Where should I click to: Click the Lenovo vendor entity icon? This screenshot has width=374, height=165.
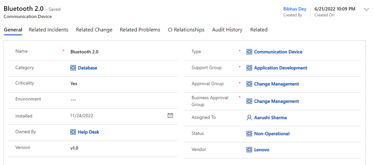click(x=249, y=150)
